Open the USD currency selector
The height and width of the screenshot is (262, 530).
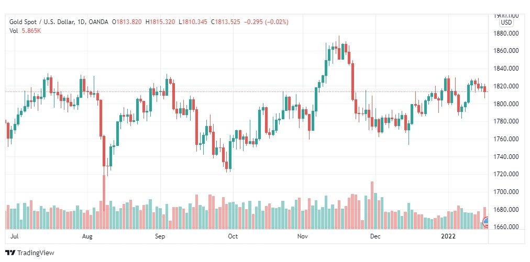coord(506,22)
